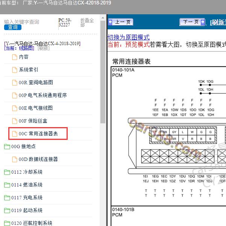Open 00P 电气系统通用程序 entry
Screen dimensions: 226x226
pos(43,95)
